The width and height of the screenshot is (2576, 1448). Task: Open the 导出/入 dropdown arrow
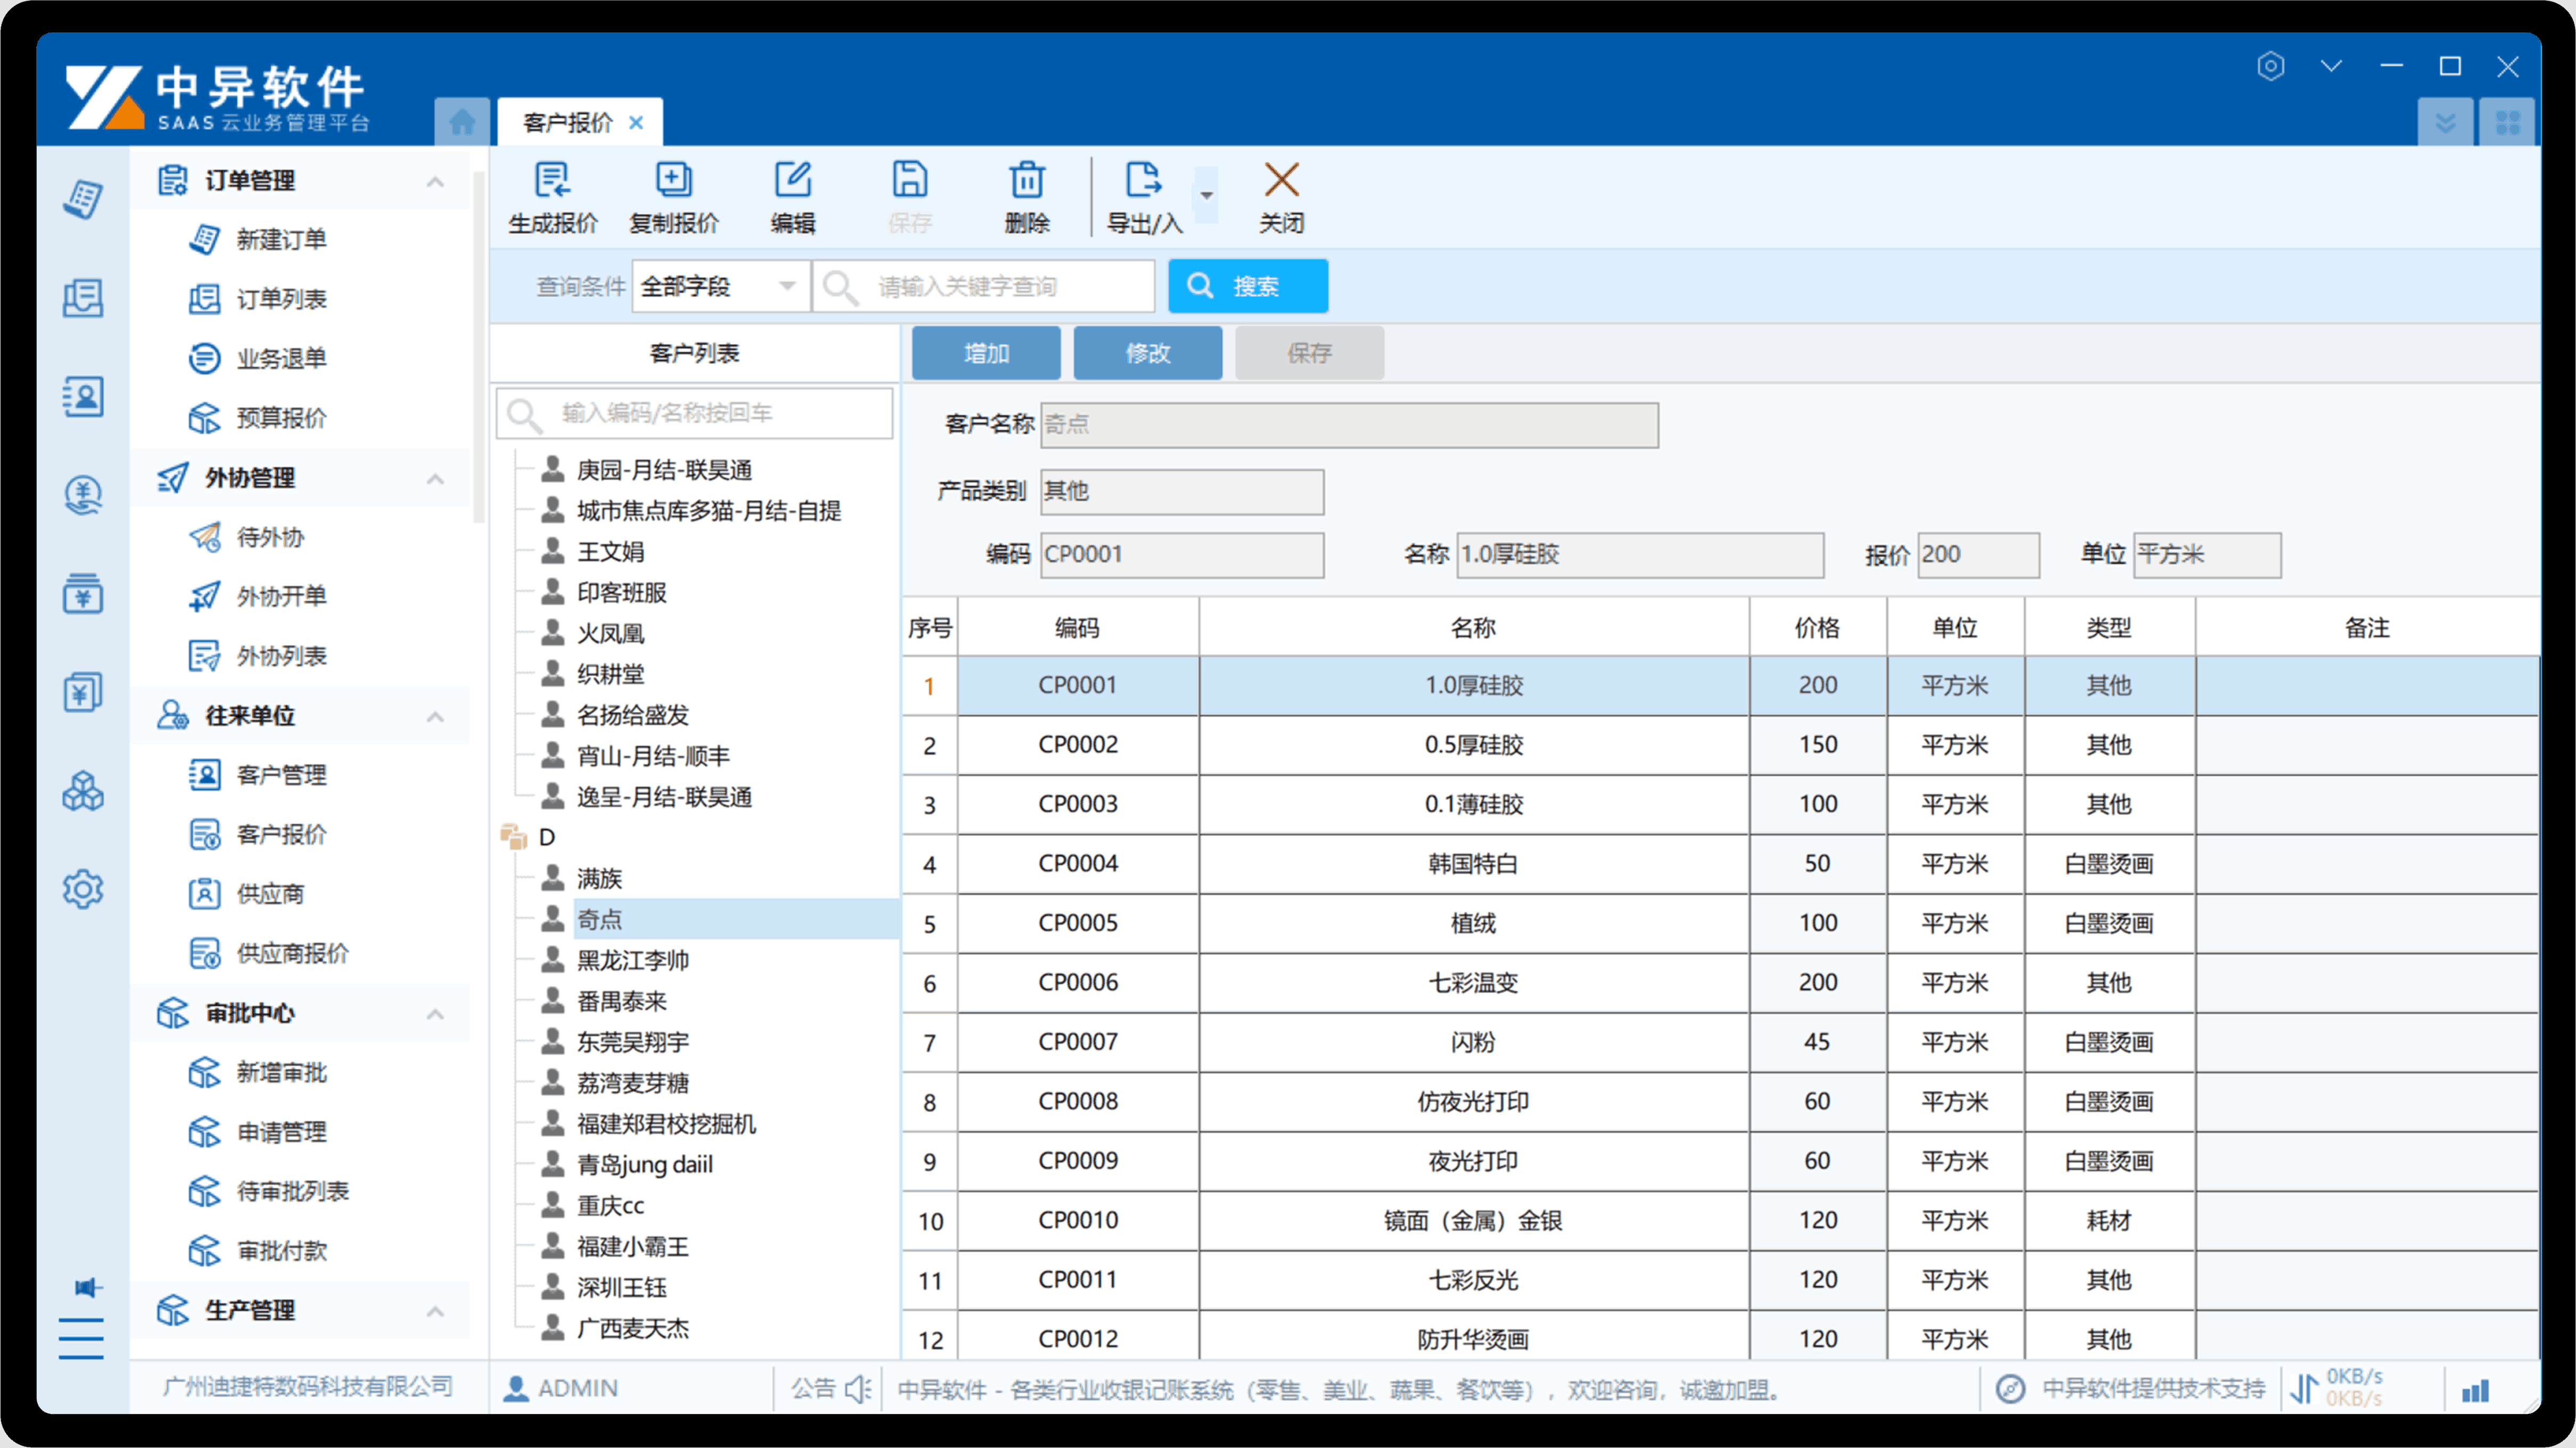[1207, 195]
